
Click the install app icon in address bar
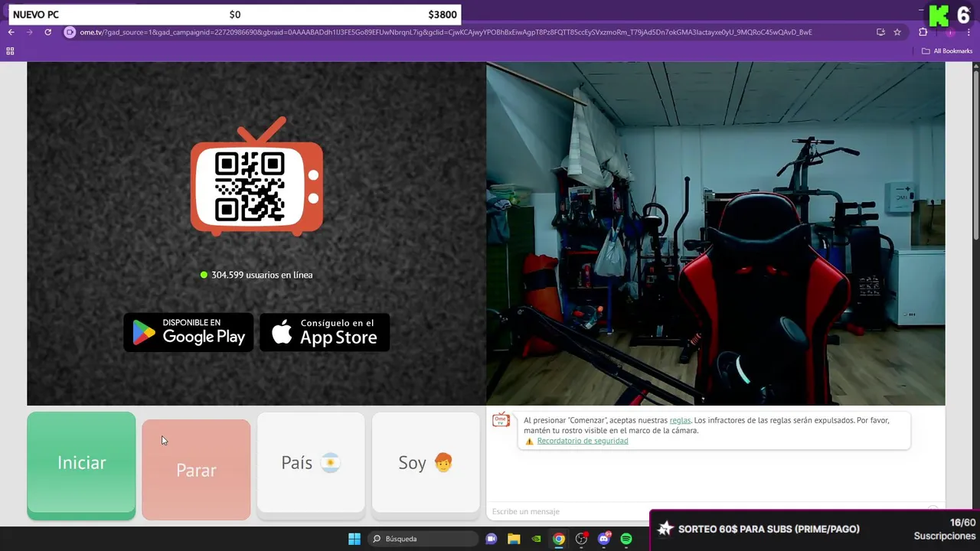[x=880, y=32]
